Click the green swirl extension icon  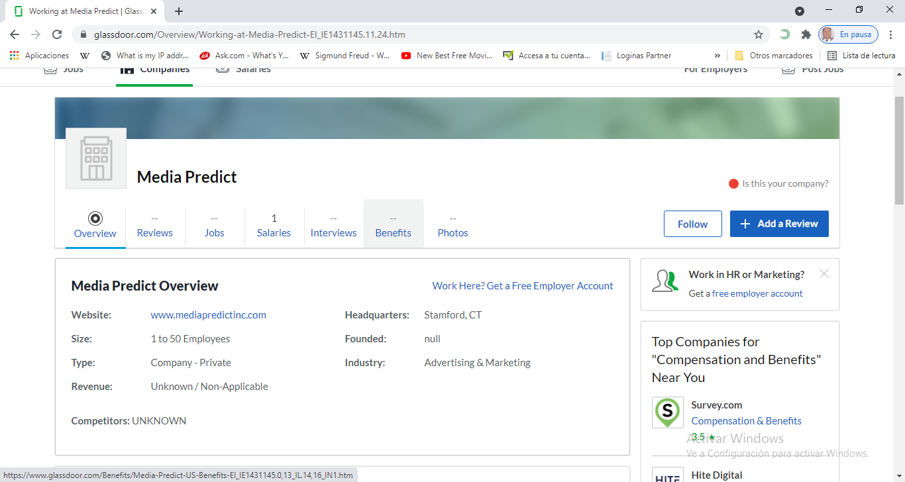pos(784,34)
